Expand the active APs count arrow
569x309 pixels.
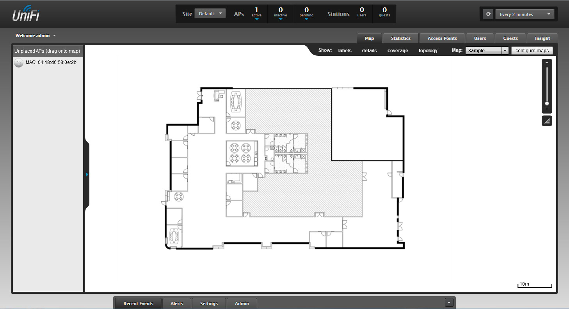(x=256, y=19)
